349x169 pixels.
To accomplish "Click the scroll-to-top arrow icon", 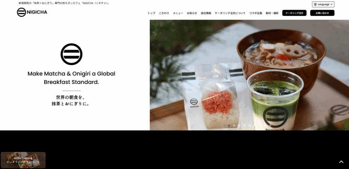I will point(341,162).
